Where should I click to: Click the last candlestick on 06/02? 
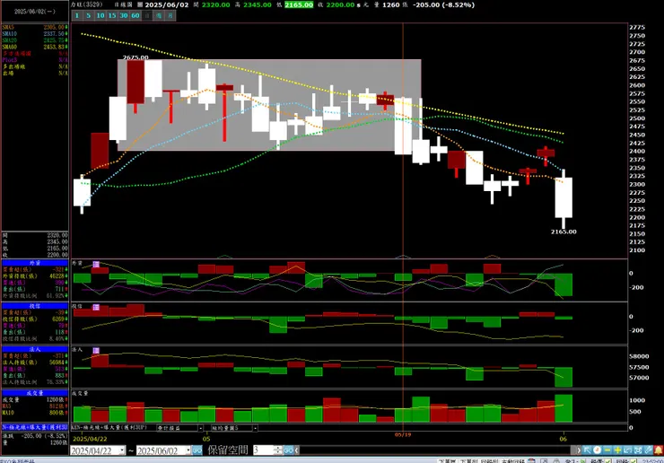(x=564, y=197)
